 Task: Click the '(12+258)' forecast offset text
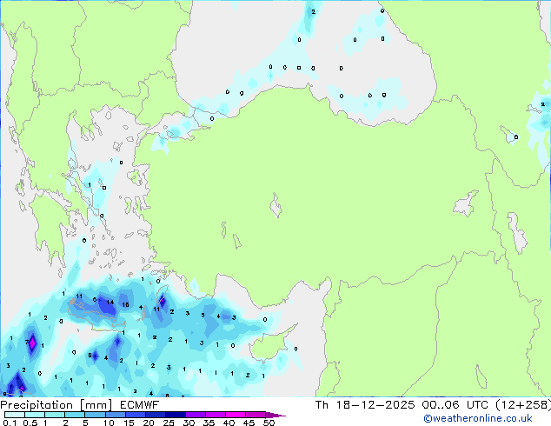click(523, 405)
